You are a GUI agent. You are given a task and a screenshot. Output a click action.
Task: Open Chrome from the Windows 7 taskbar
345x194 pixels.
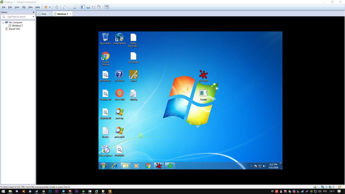click(x=148, y=166)
